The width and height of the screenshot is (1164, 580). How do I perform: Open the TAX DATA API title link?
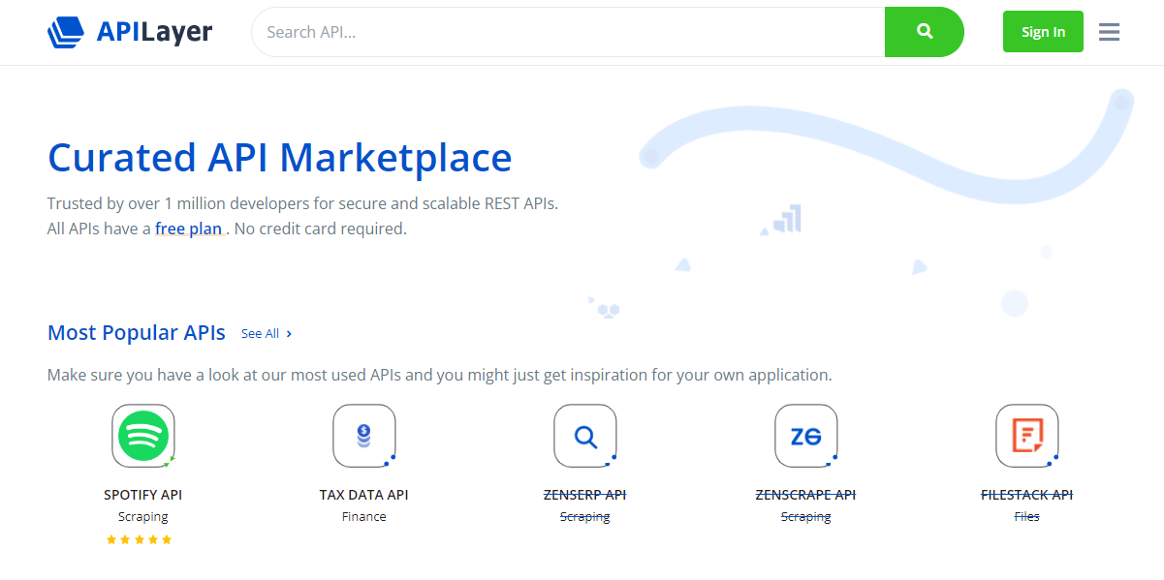point(364,495)
